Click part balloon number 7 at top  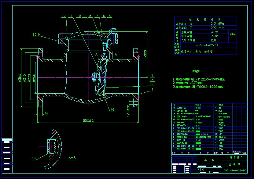click(x=97, y=16)
